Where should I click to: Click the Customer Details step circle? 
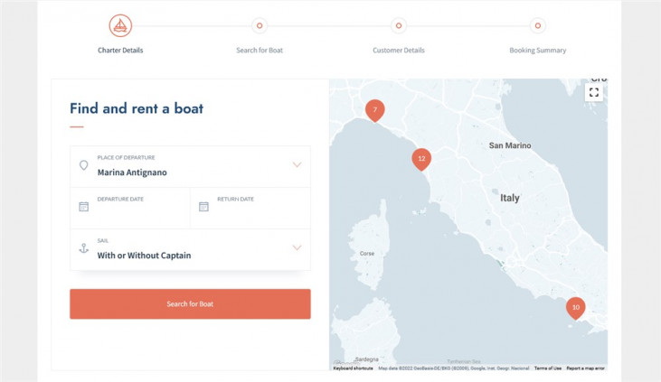point(399,25)
